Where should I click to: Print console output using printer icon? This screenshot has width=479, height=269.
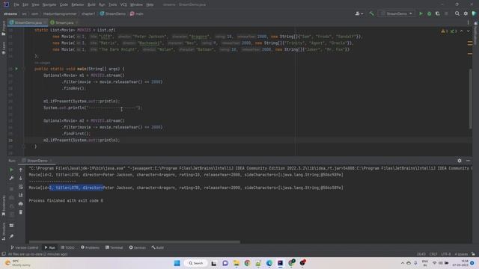click(21, 204)
